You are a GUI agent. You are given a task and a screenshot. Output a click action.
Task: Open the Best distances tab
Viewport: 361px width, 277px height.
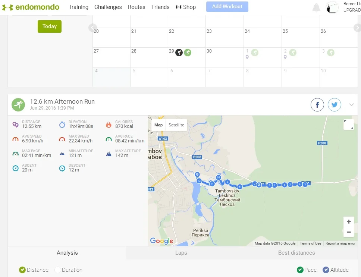[296, 253]
